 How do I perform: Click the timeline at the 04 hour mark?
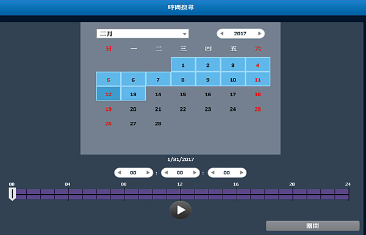tap(68, 194)
